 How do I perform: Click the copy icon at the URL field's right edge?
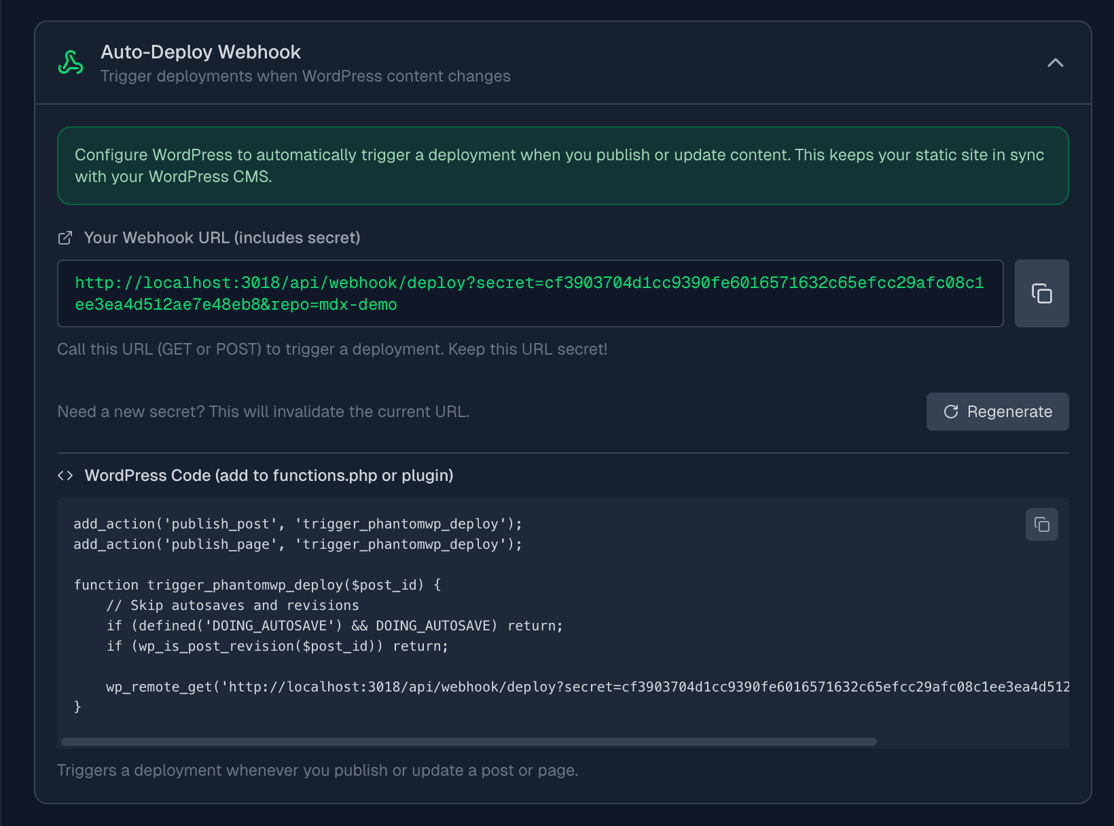[1041, 293]
